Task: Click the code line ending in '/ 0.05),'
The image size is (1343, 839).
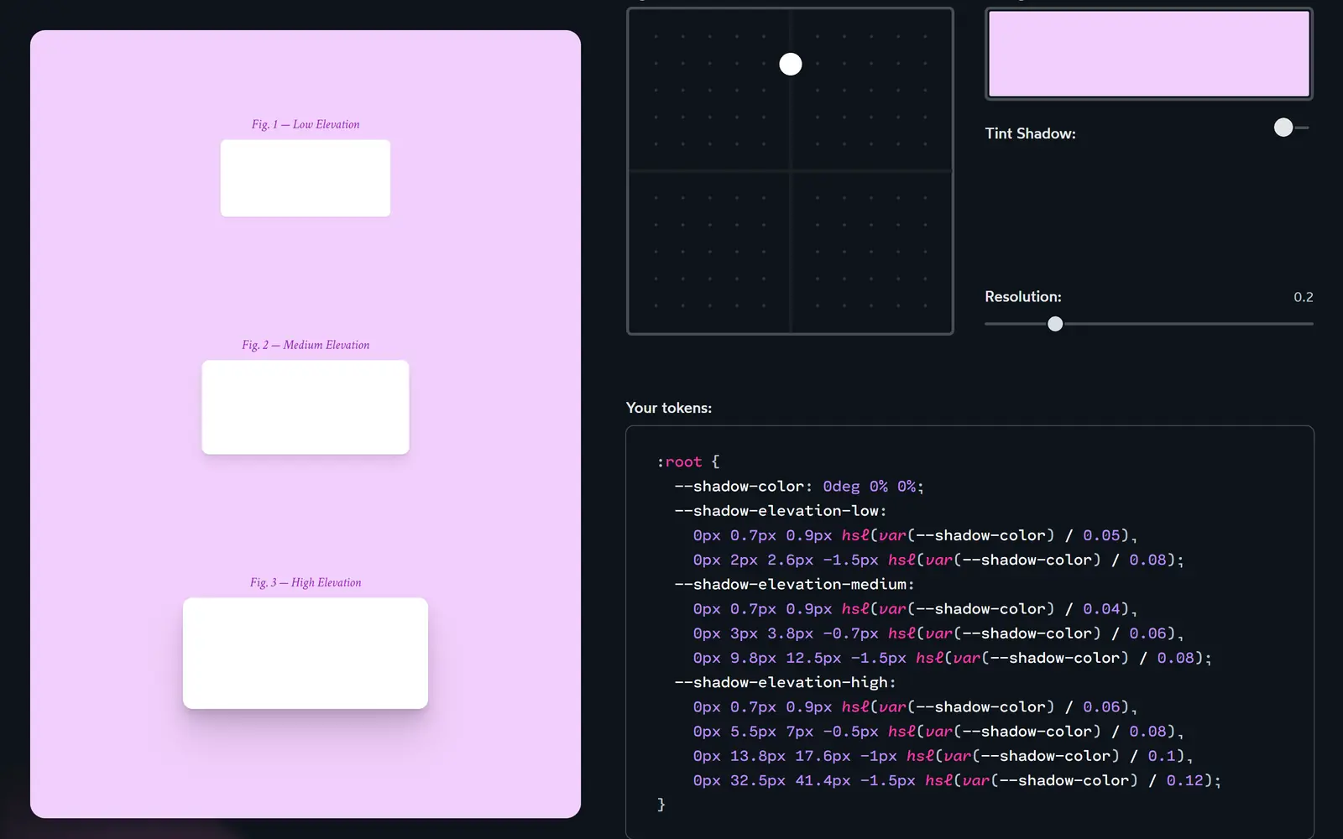Action: click(x=915, y=535)
